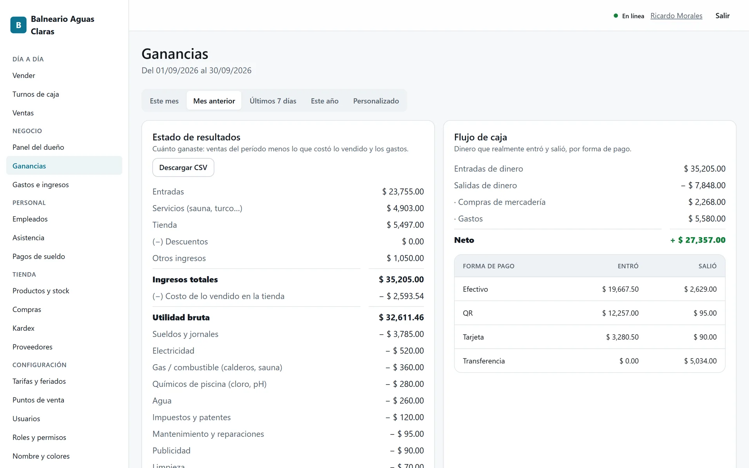Image resolution: width=749 pixels, height=468 pixels.
Task: Open Gastos e ingresos
Action: 64,185
